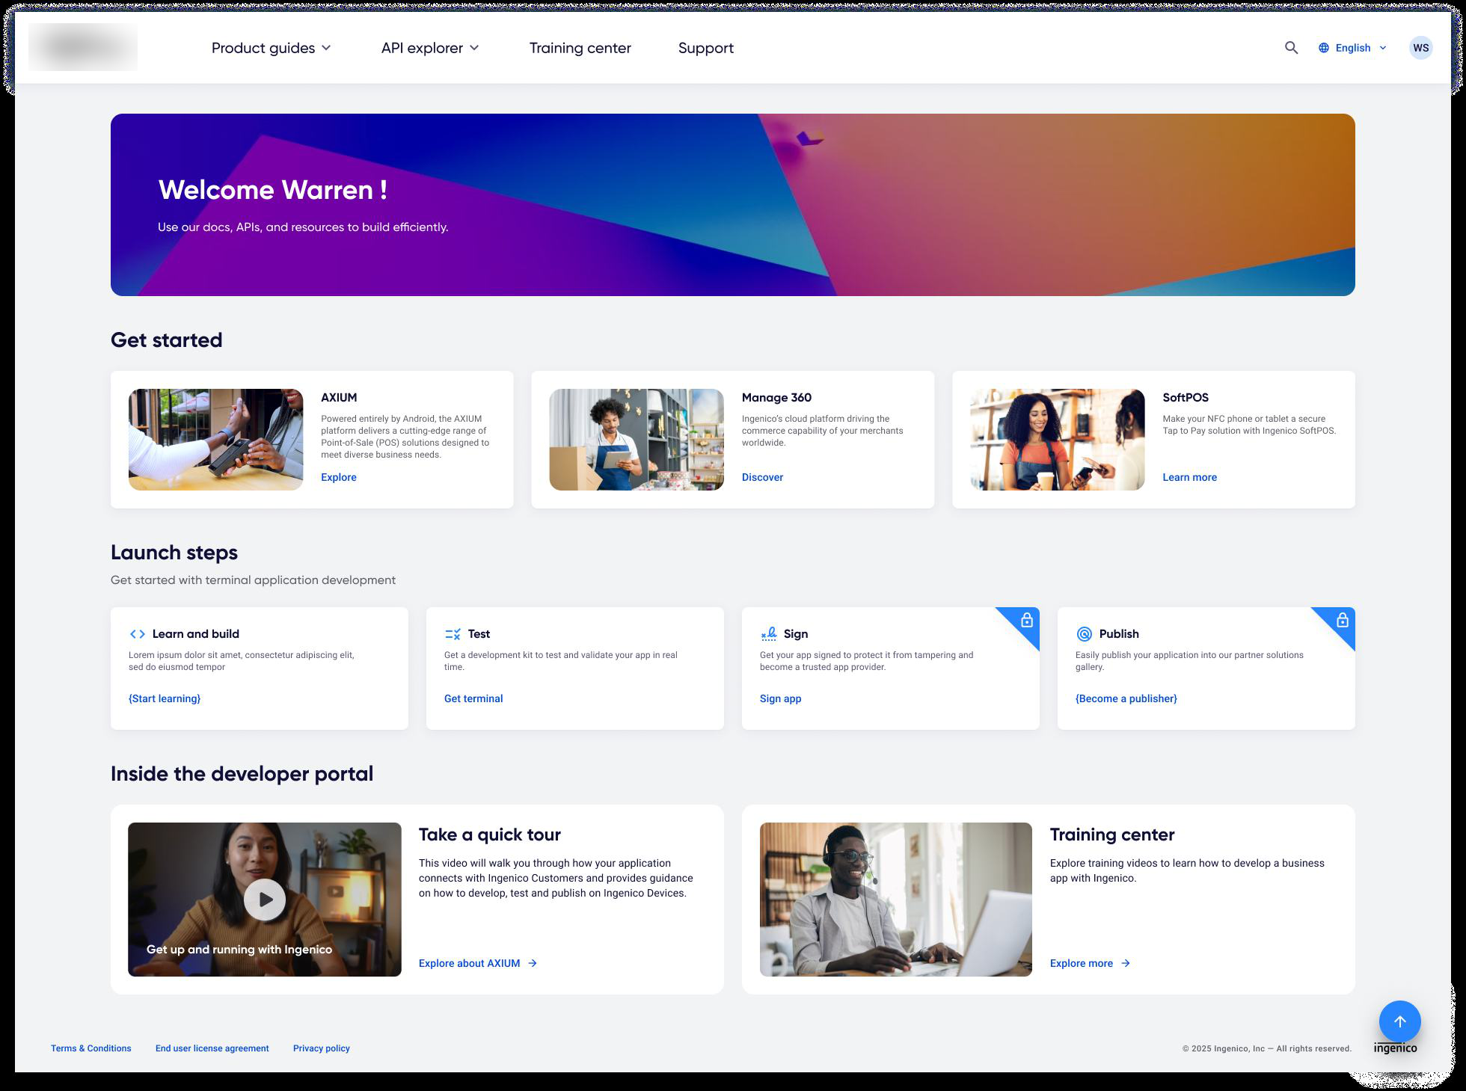Click the Learn and build title
This screenshot has height=1091, width=1466.
196,634
